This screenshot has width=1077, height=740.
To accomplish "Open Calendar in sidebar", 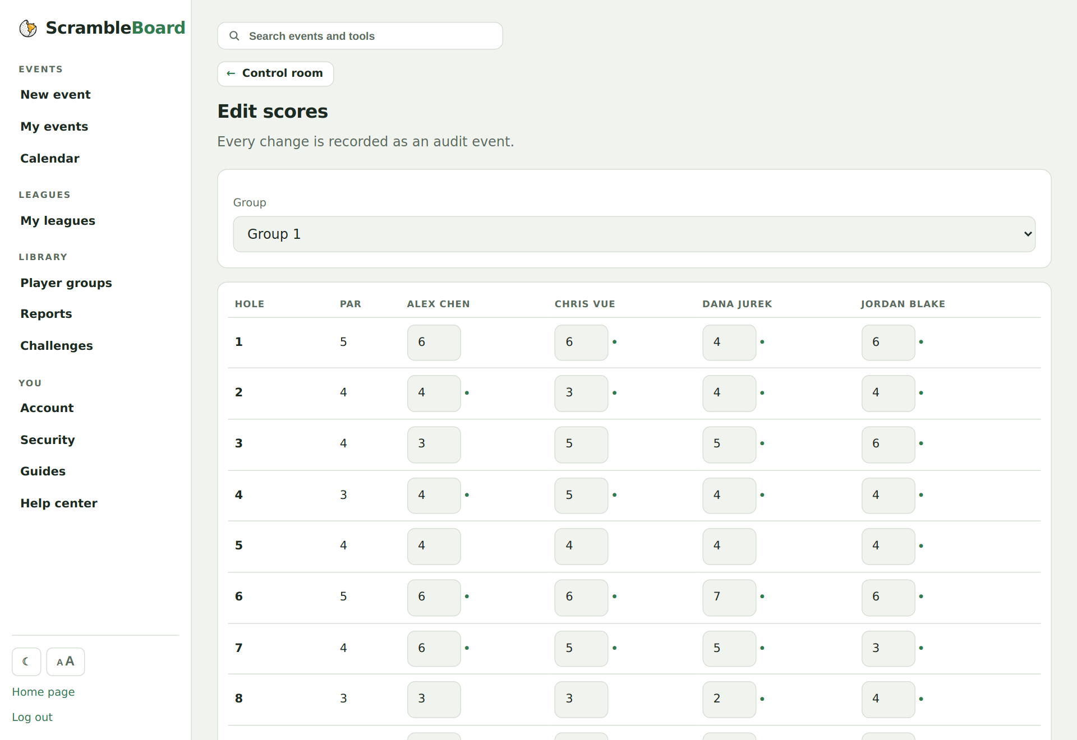I will coord(50,159).
